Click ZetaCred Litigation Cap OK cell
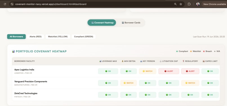This screenshot has width=227, height=106. (169, 95)
